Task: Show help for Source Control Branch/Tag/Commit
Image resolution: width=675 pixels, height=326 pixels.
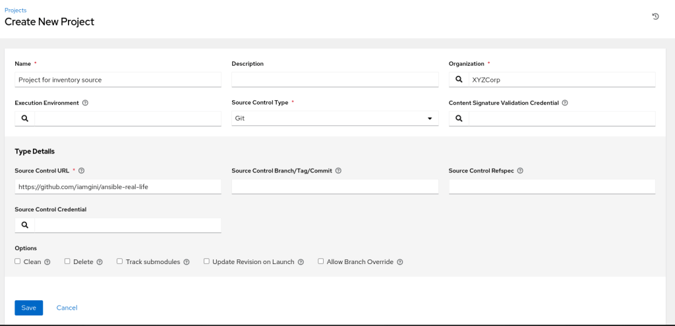Action: point(338,171)
